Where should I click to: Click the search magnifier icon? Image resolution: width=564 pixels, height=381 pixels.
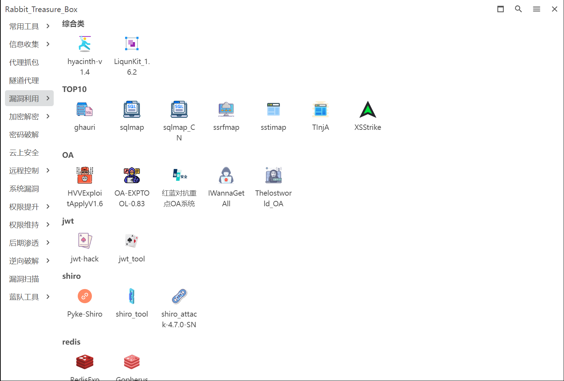click(518, 9)
